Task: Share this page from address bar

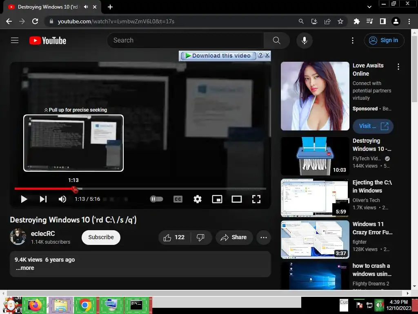Action: click(x=327, y=21)
